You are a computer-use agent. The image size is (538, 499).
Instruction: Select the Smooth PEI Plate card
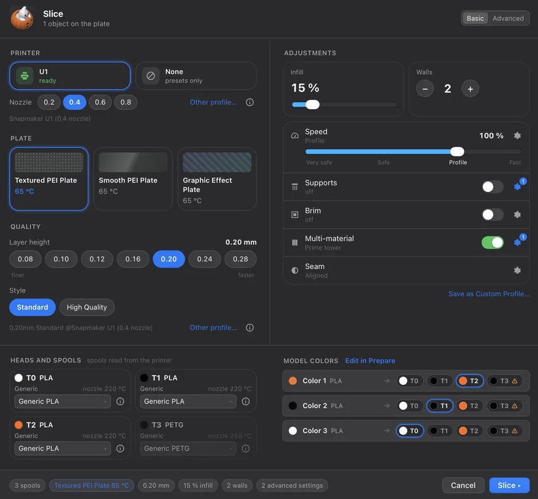tap(133, 179)
